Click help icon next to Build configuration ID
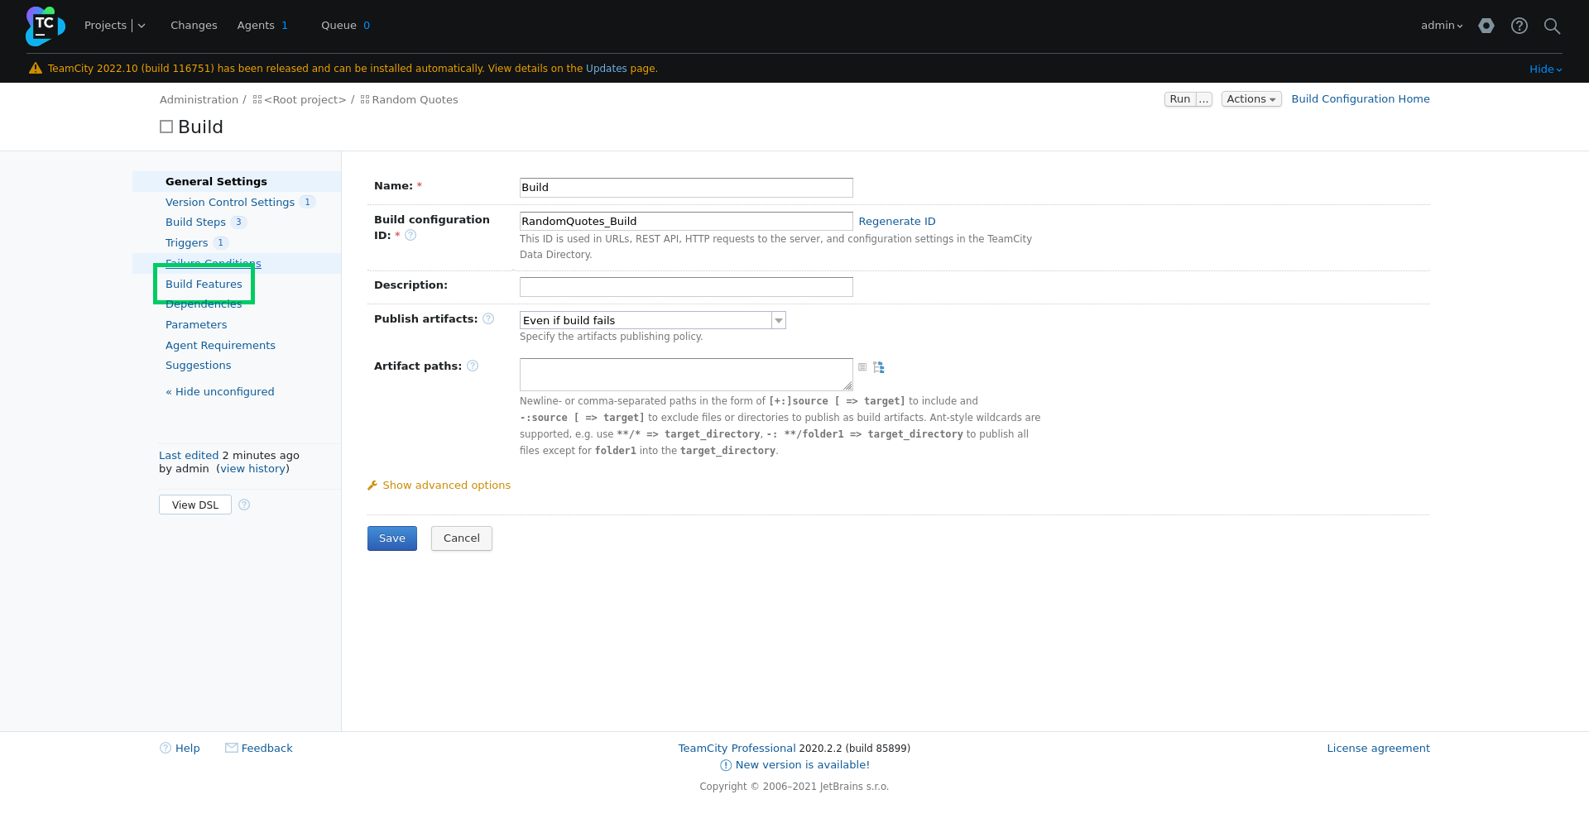Viewport: 1589px width, 823px height. (x=410, y=236)
